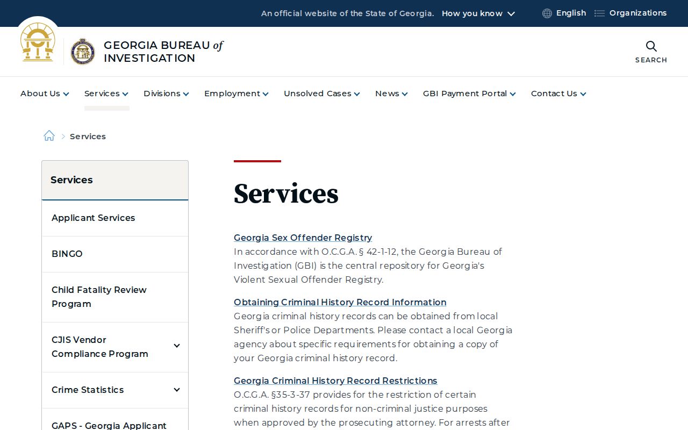
Task: Open the About Us menu
Action: 45,94
